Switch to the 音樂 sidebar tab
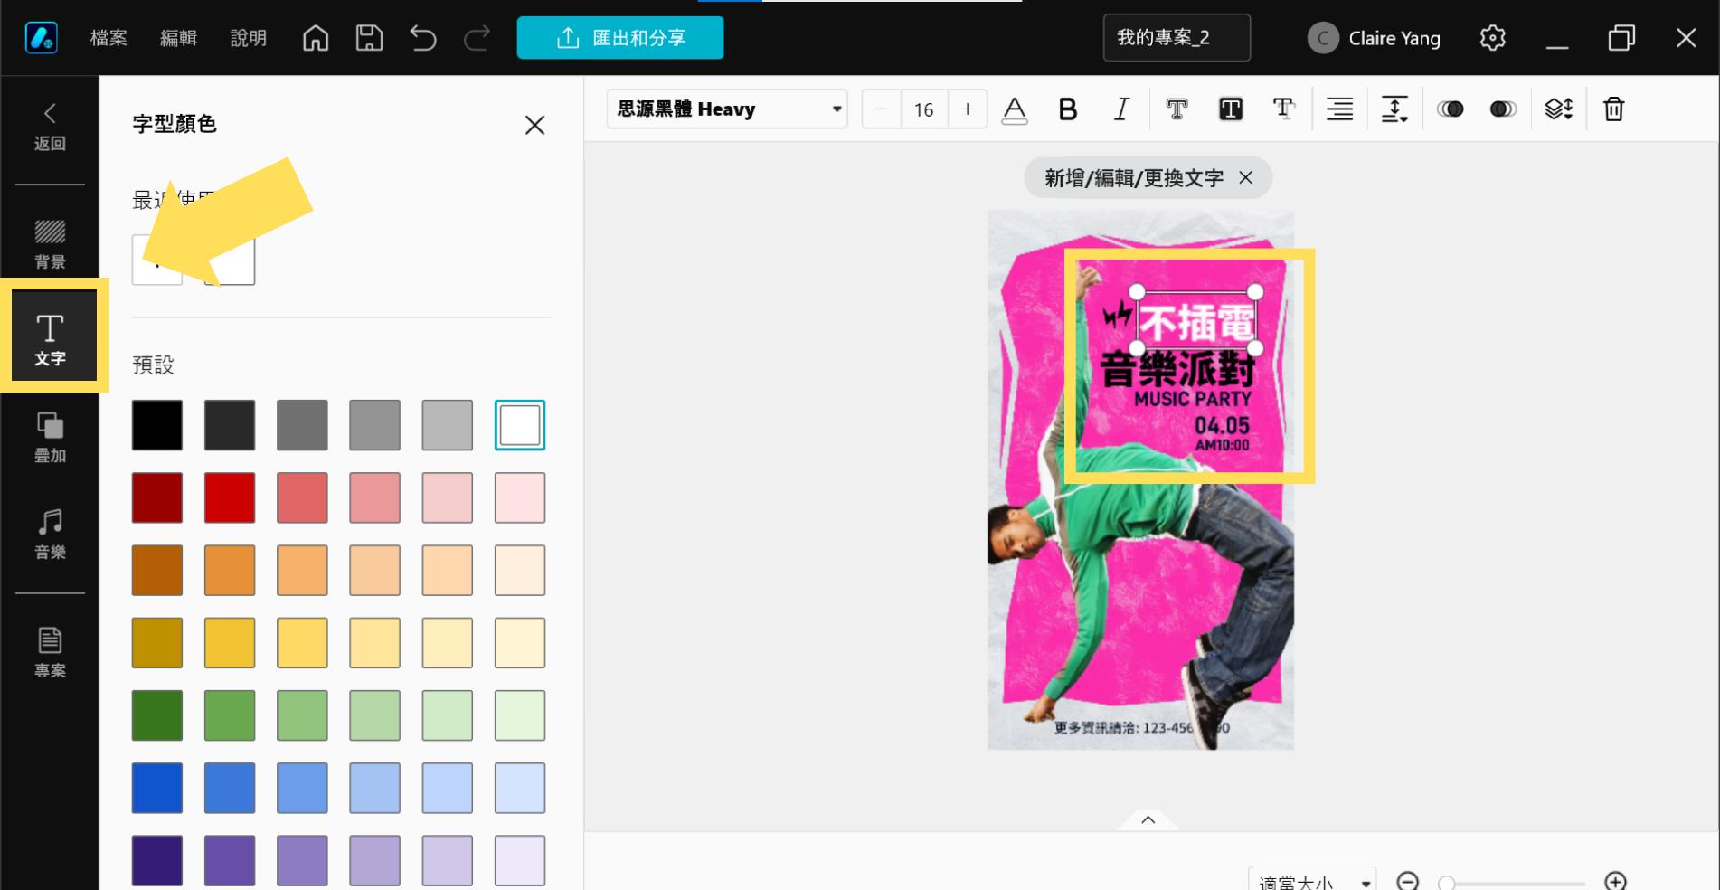Image resolution: width=1720 pixels, height=890 pixels. [x=50, y=534]
